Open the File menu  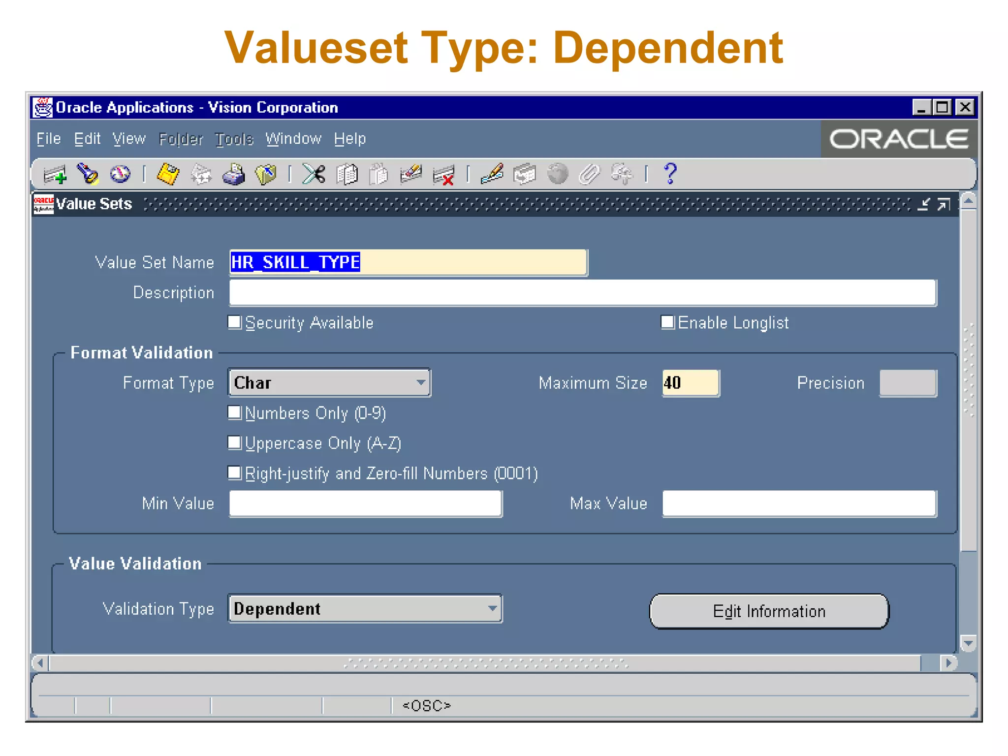(x=49, y=139)
